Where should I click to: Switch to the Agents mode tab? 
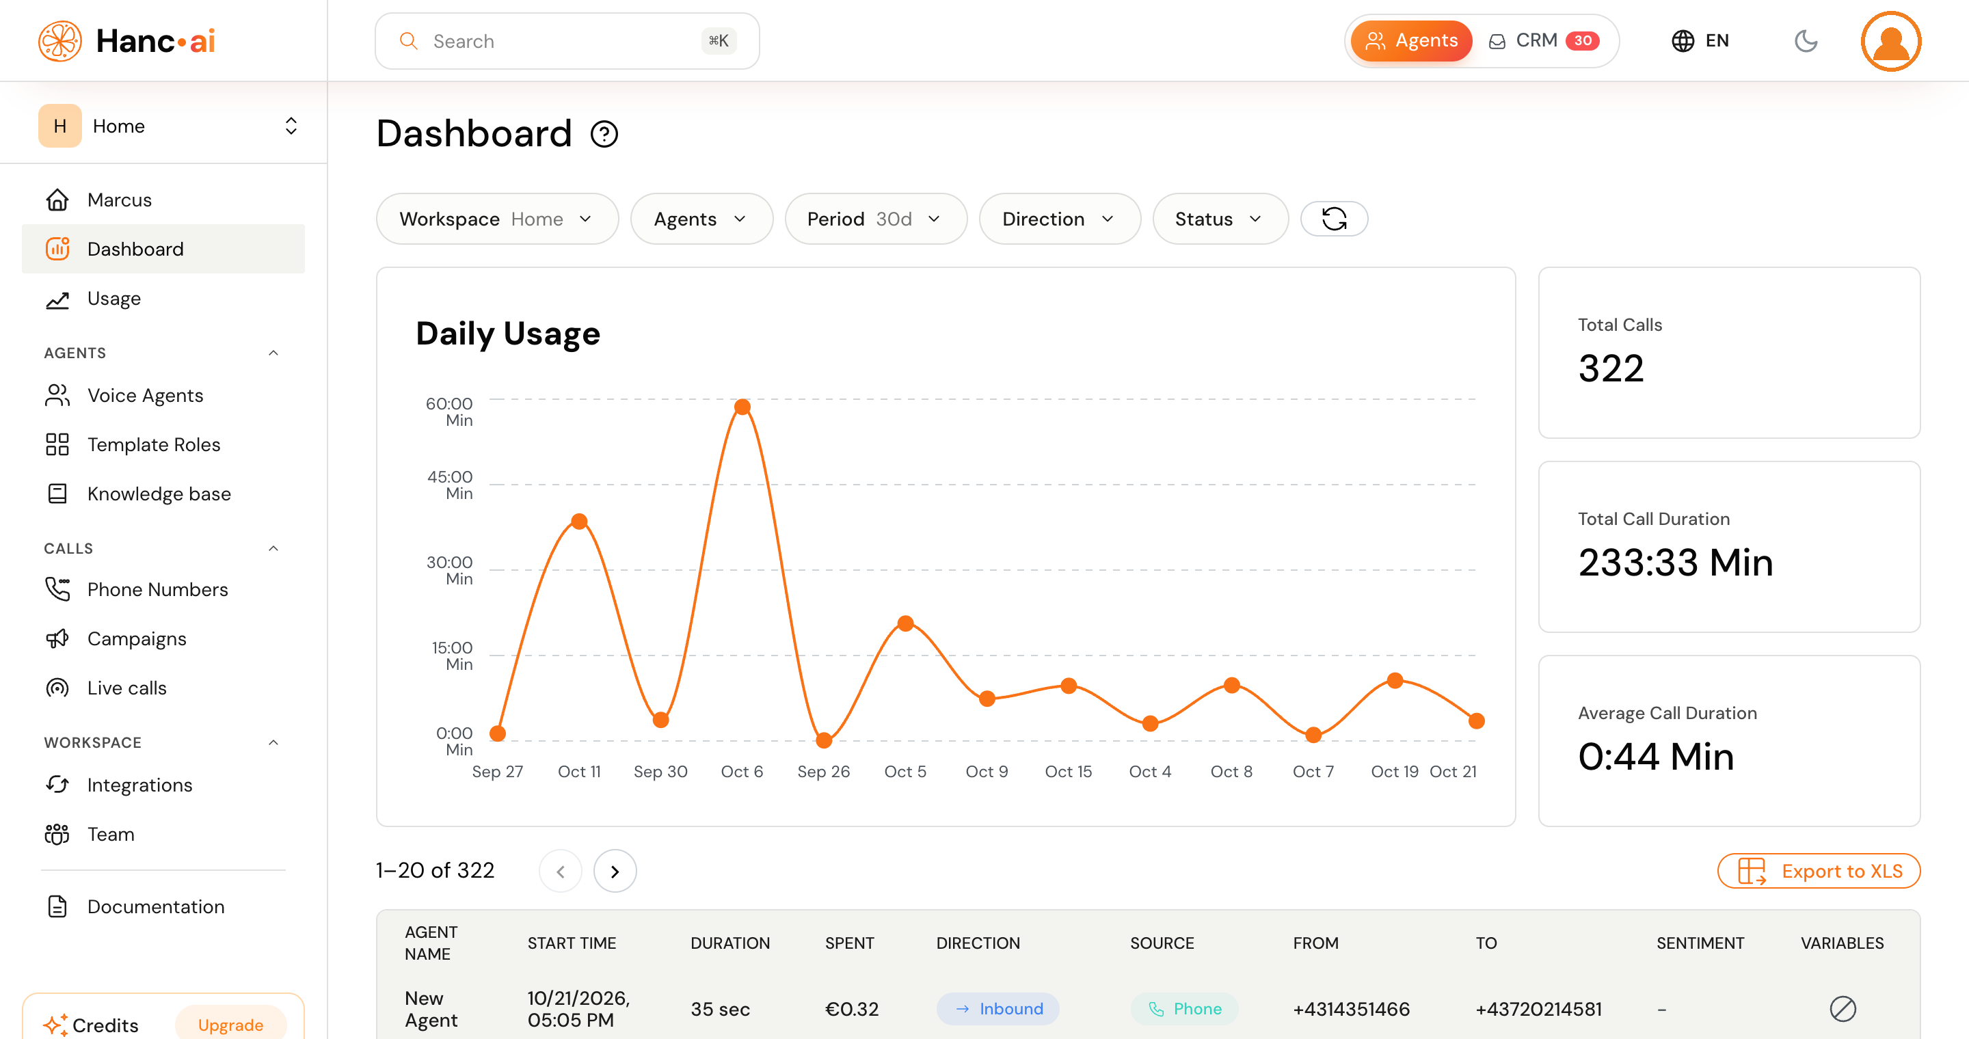coord(1411,40)
